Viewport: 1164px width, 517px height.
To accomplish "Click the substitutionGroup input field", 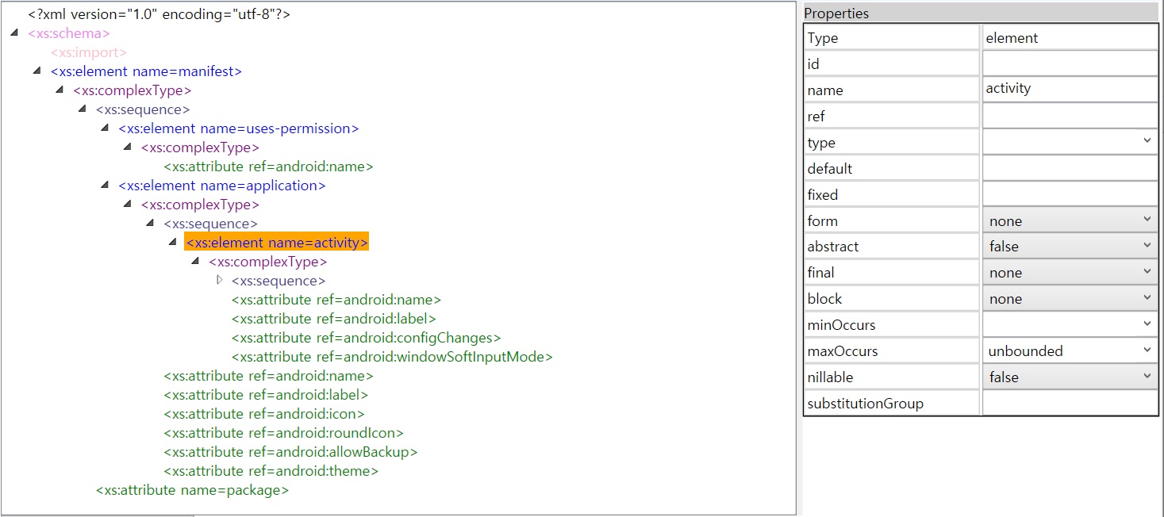I will (1070, 403).
